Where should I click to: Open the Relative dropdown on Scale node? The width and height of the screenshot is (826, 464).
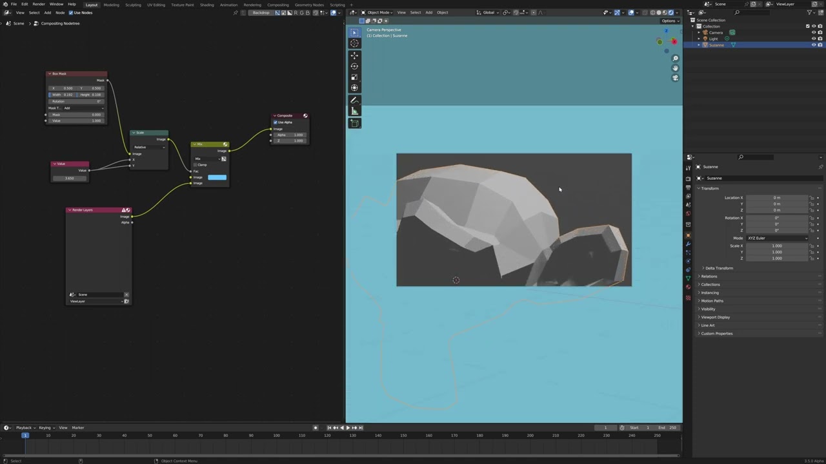(149, 148)
